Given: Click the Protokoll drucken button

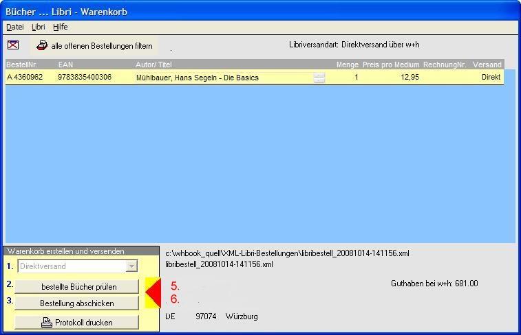Looking at the screenshot, I should [x=77, y=323].
